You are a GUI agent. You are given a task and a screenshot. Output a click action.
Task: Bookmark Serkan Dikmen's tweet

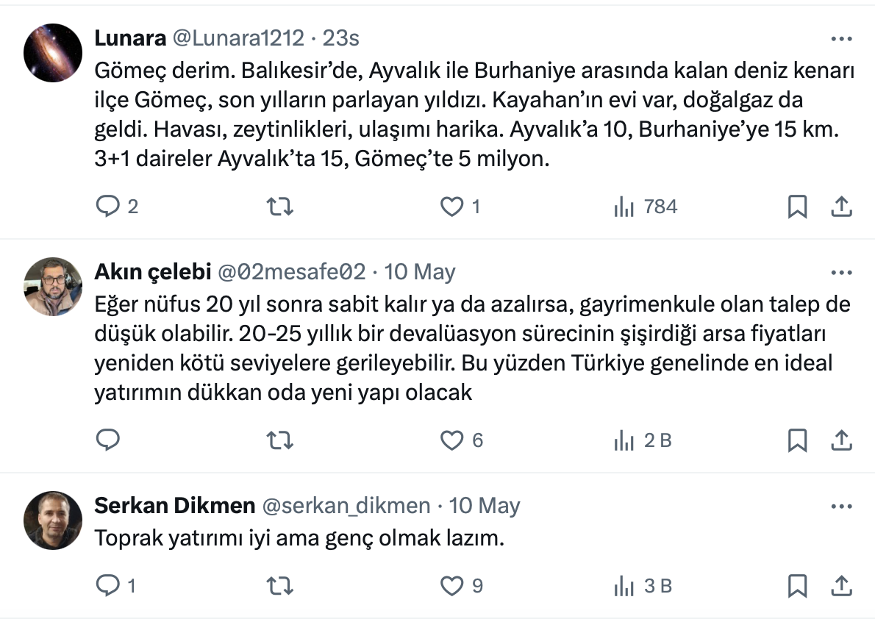[x=797, y=586]
